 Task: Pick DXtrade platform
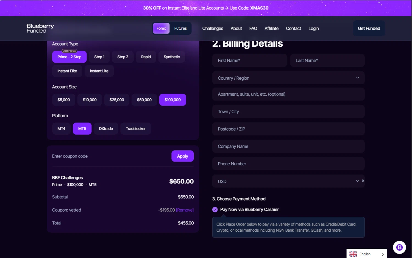pyautogui.click(x=106, y=129)
